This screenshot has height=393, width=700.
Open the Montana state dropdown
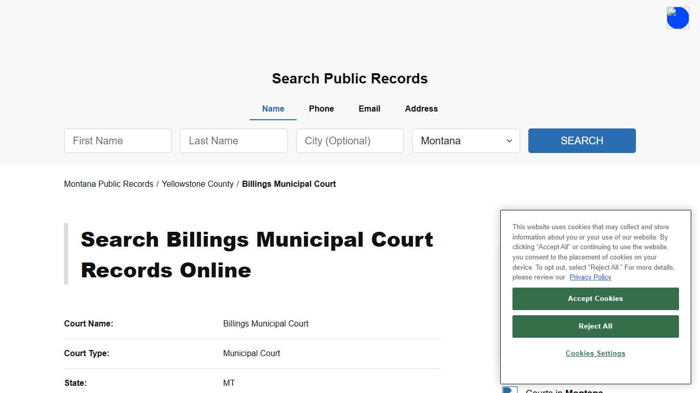[x=465, y=141]
